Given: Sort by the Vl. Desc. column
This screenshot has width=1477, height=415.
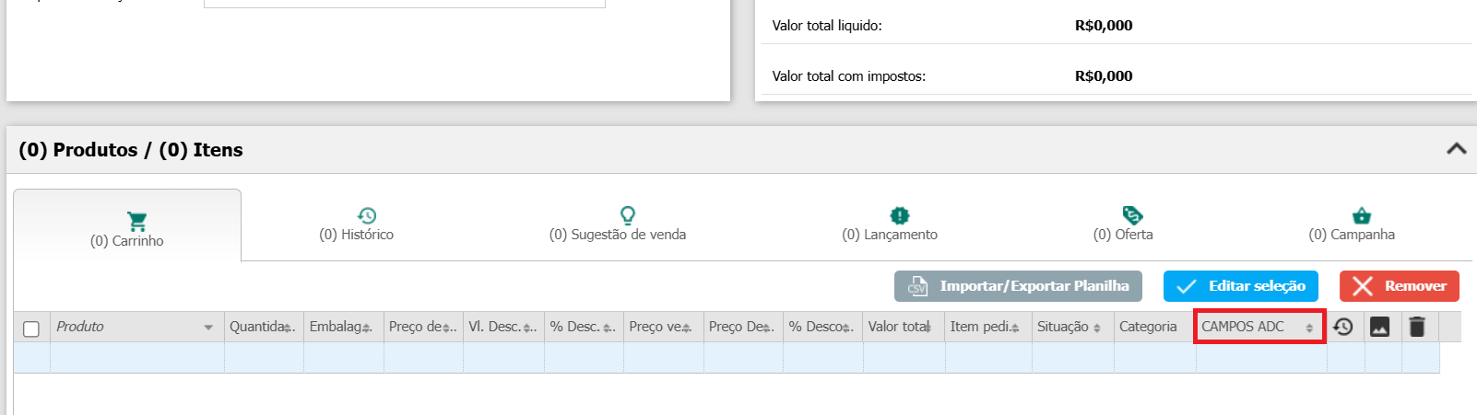Looking at the screenshot, I should pyautogui.click(x=503, y=327).
